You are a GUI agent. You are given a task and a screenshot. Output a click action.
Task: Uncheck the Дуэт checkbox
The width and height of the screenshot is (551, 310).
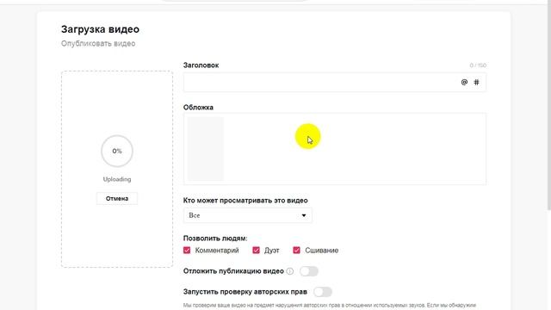[x=257, y=251]
